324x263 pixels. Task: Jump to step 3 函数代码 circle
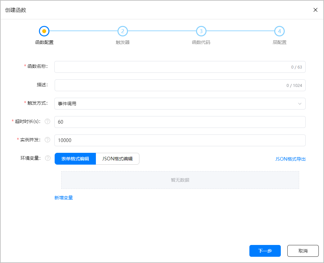[x=201, y=31]
